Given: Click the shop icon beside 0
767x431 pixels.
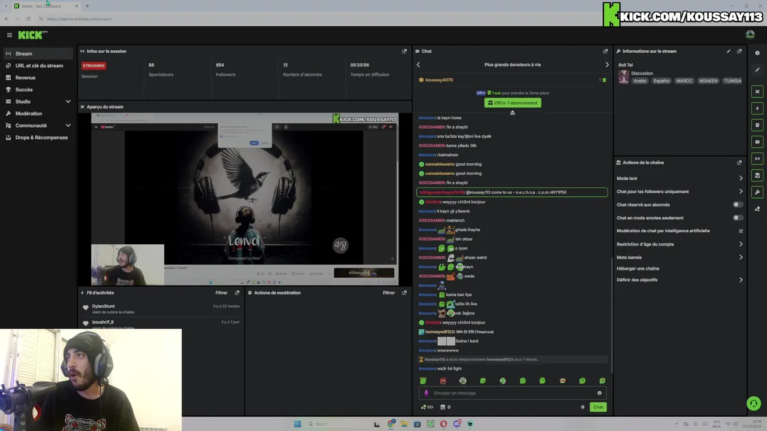Looking at the screenshot, I should [x=443, y=408].
